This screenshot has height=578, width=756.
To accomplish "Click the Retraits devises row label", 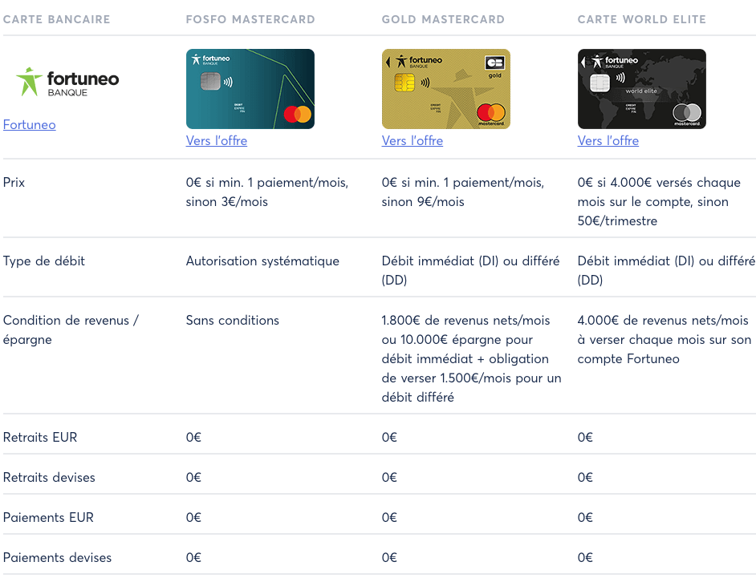I will click(49, 477).
